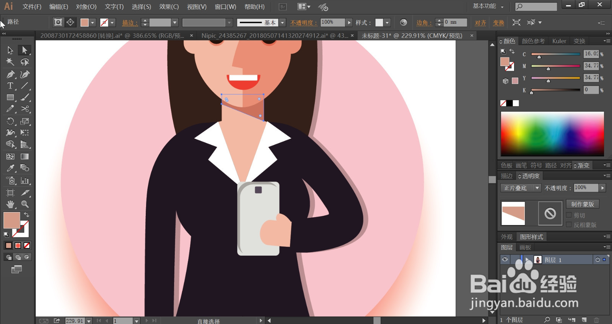Open the fill color dropdown in control bar
Viewport: 612px width, 324px height.
pyautogui.click(x=92, y=23)
